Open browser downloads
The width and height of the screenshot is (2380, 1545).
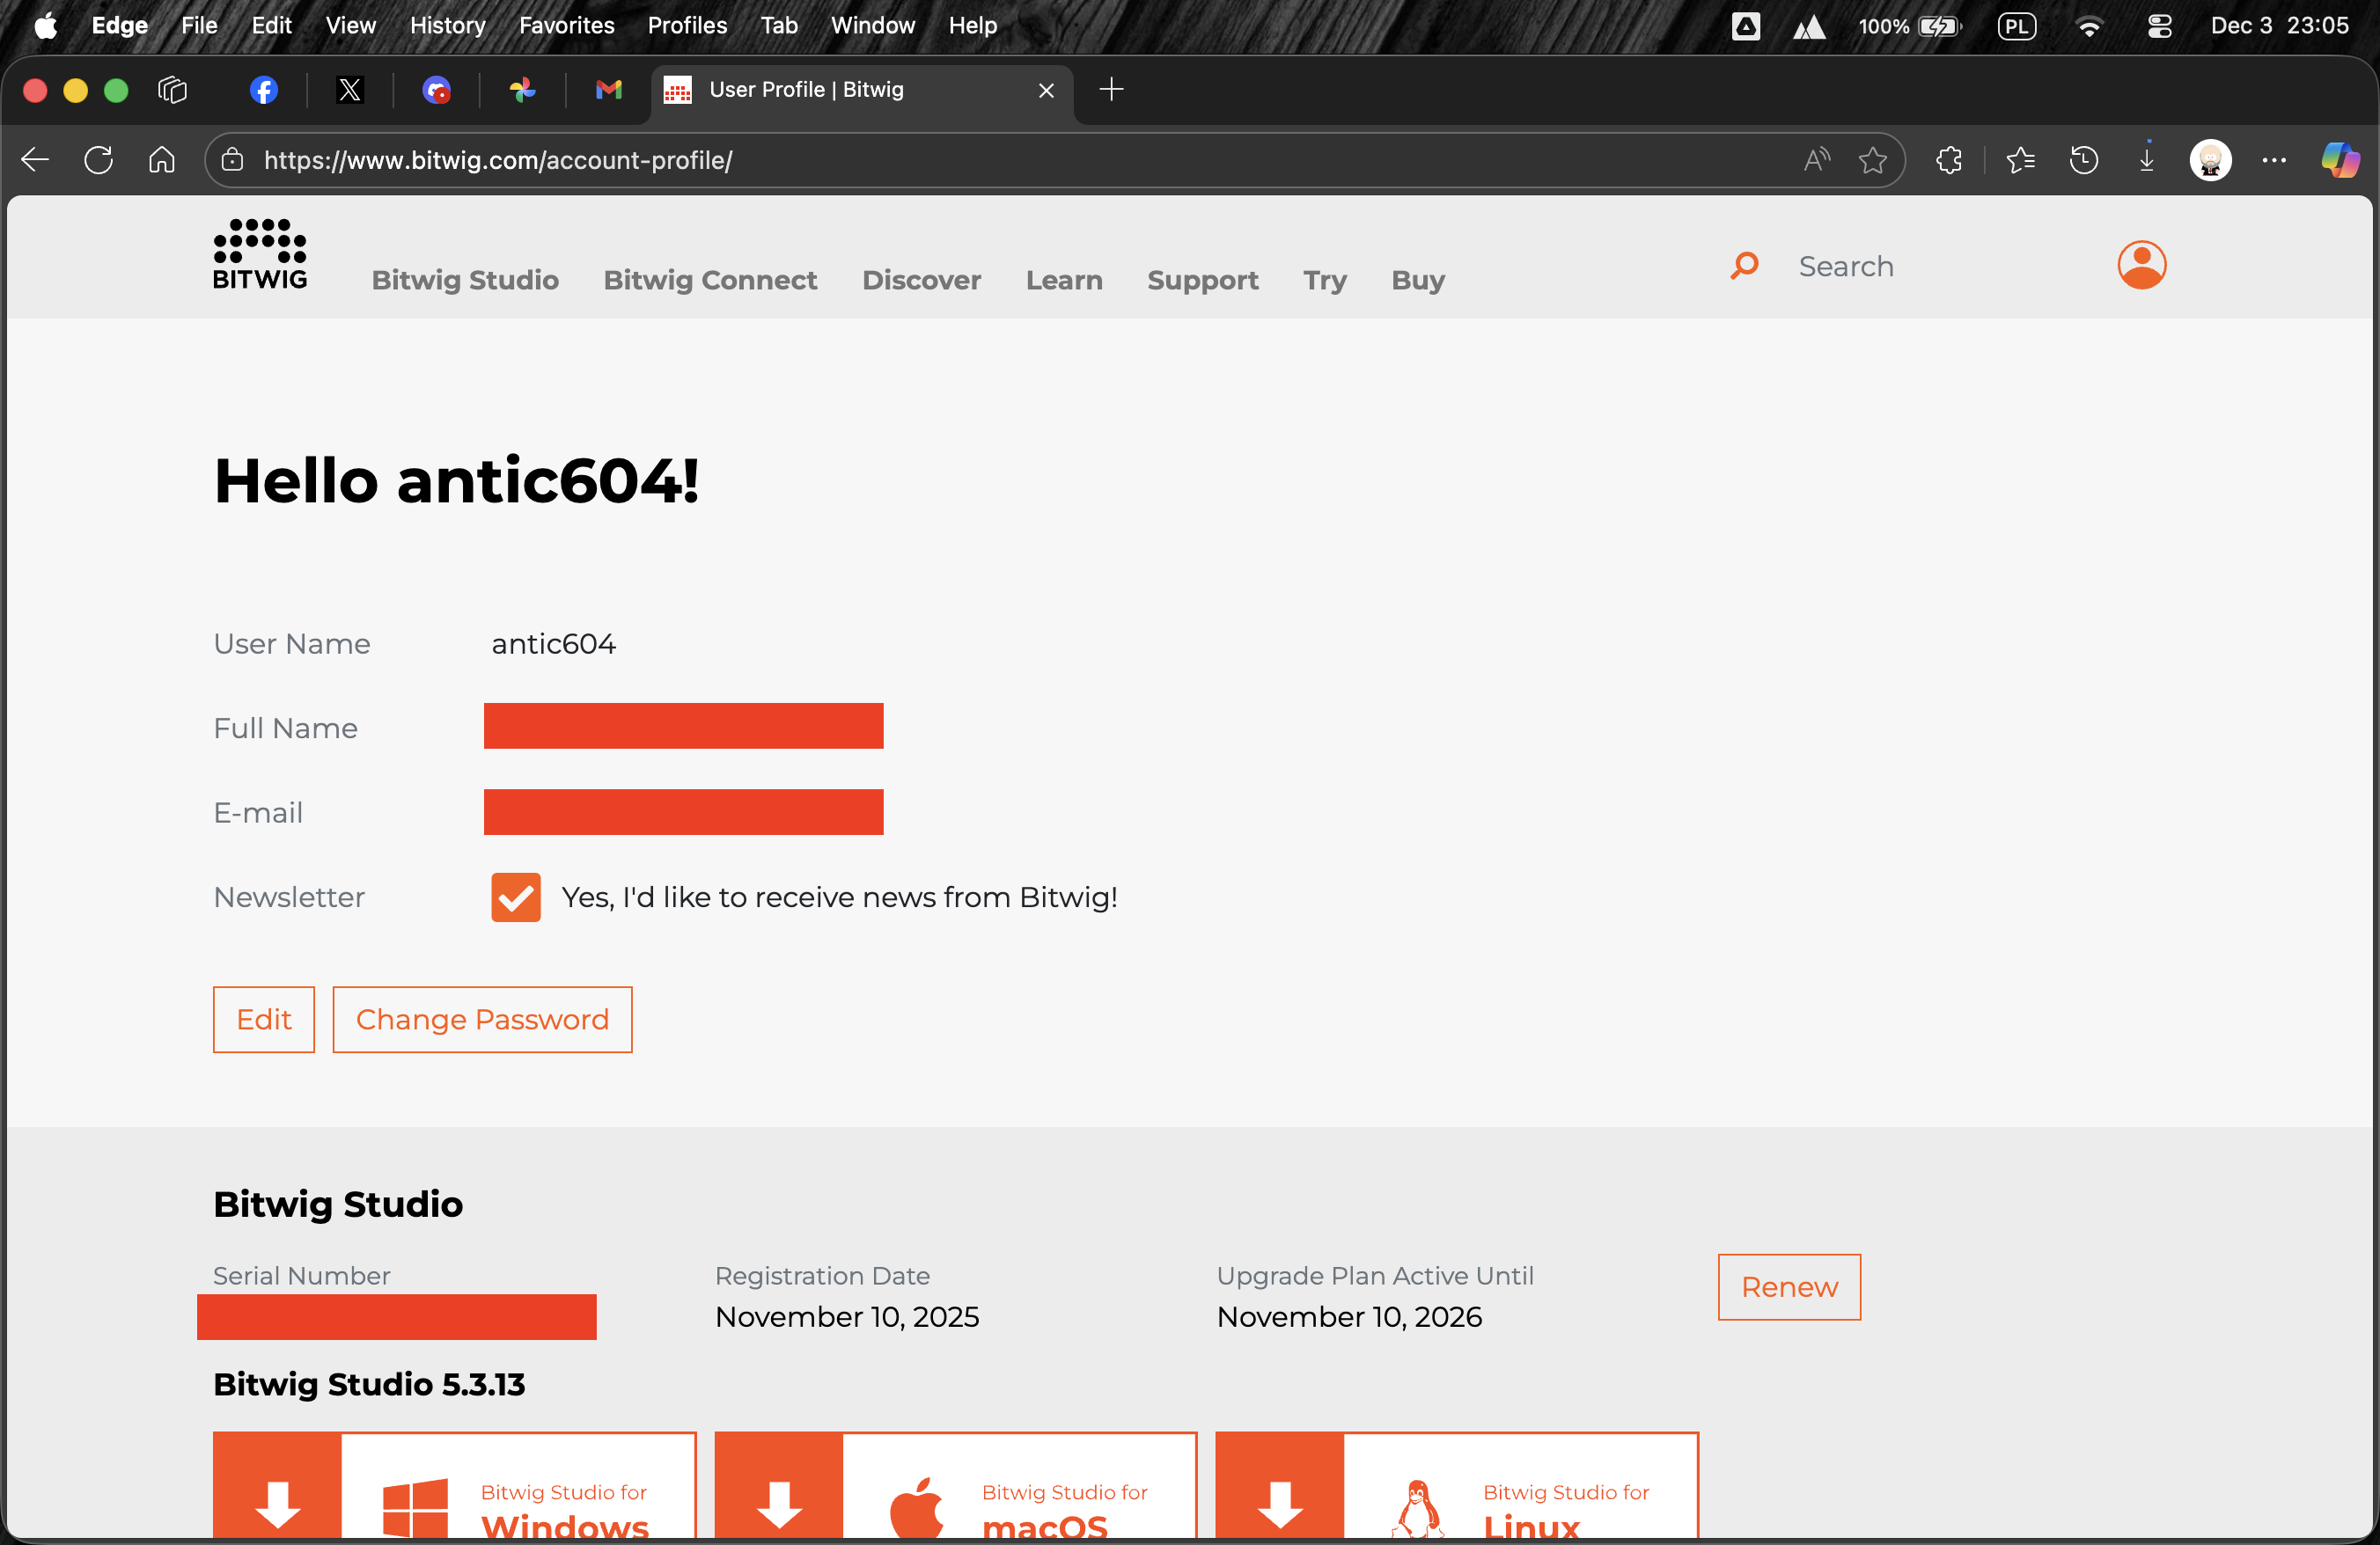pyautogui.click(x=2146, y=160)
